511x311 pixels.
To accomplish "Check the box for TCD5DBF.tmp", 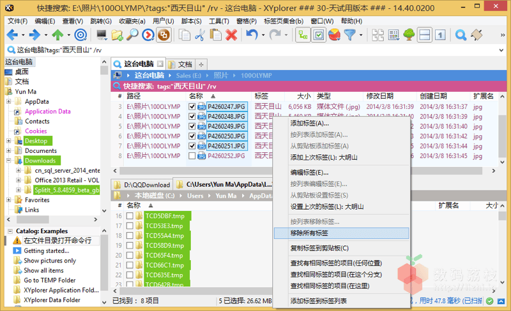I will [130, 216].
